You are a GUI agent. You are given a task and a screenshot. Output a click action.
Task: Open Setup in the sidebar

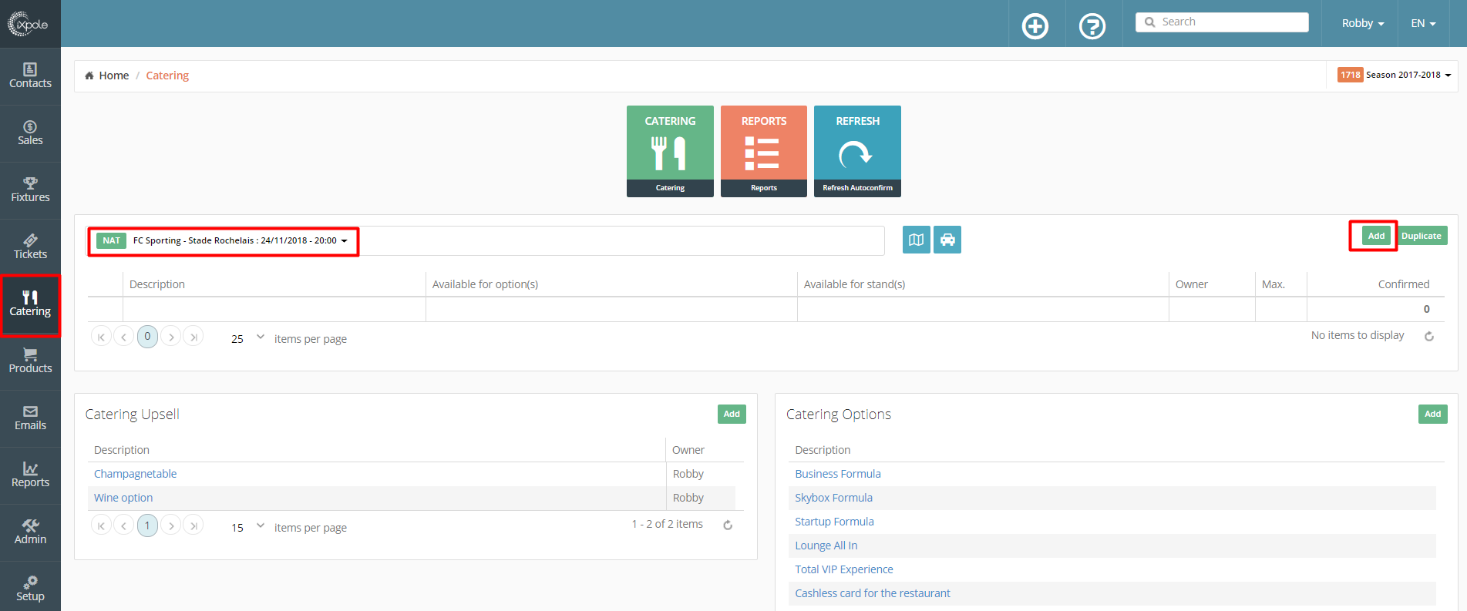30,588
